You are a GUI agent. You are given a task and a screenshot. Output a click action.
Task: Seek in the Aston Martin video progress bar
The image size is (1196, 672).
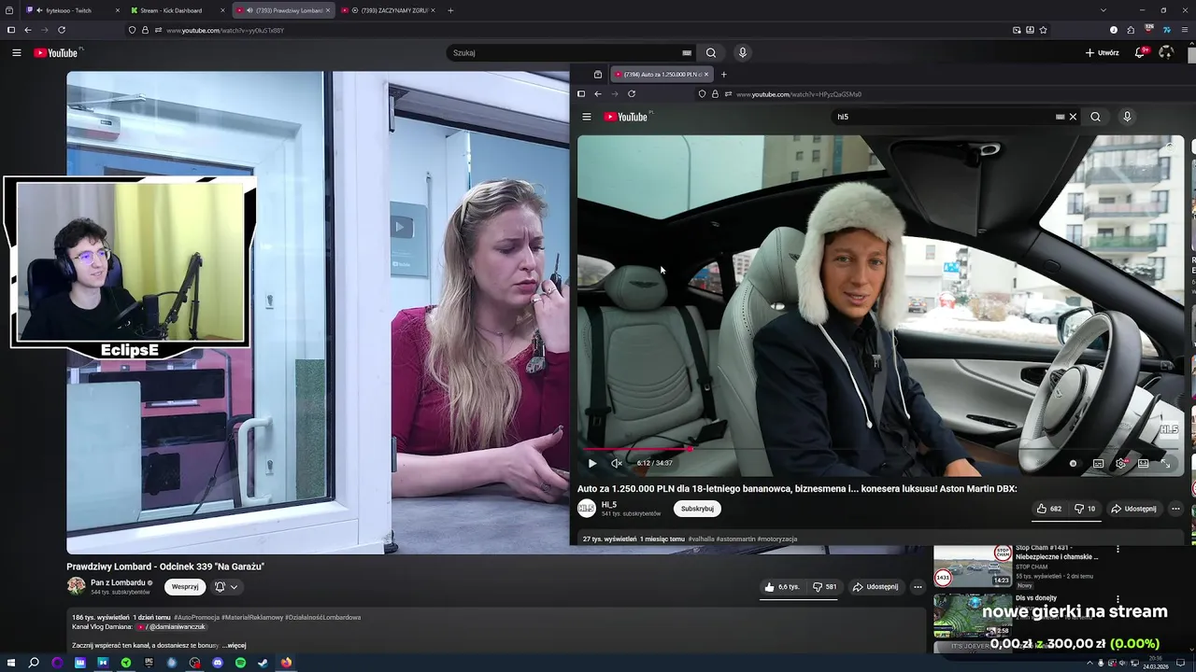(880, 449)
